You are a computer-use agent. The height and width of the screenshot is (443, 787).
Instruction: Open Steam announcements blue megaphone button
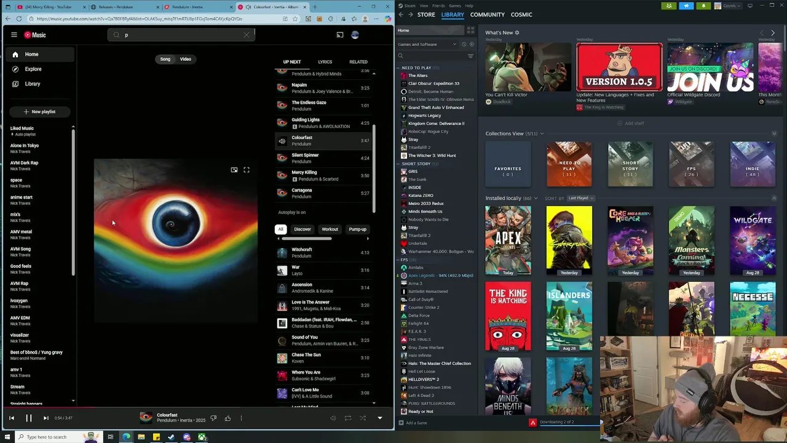point(687,6)
